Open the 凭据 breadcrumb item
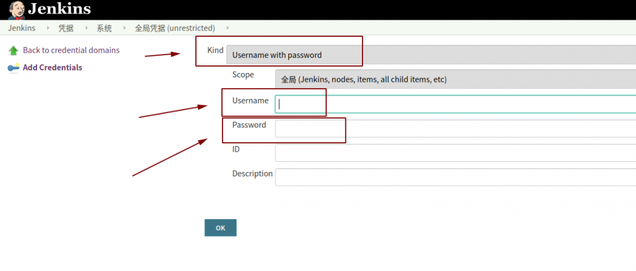This screenshot has width=636, height=271. (x=66, y=28)
